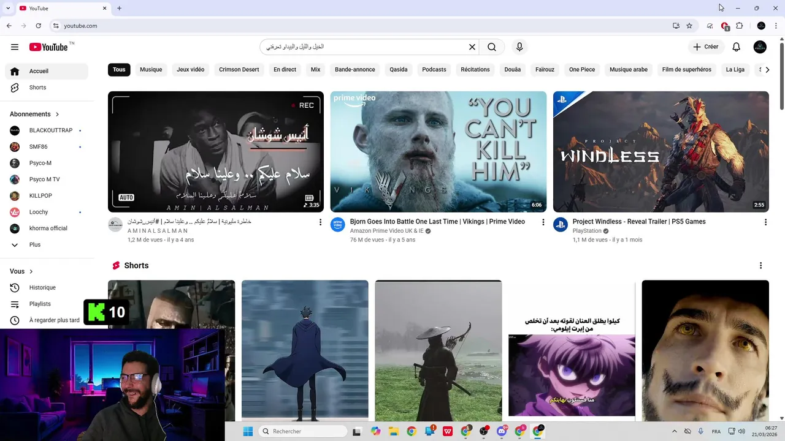Open the Windows Start menu
The width and height of the screenshot is (785, 441).
248,431
